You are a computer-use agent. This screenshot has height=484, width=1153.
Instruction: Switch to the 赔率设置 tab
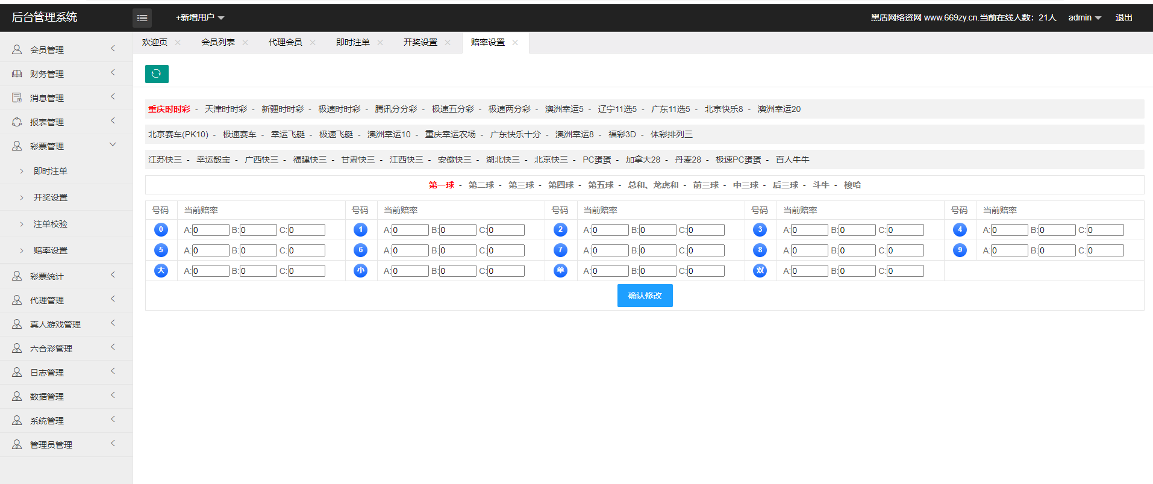[488, 42]
